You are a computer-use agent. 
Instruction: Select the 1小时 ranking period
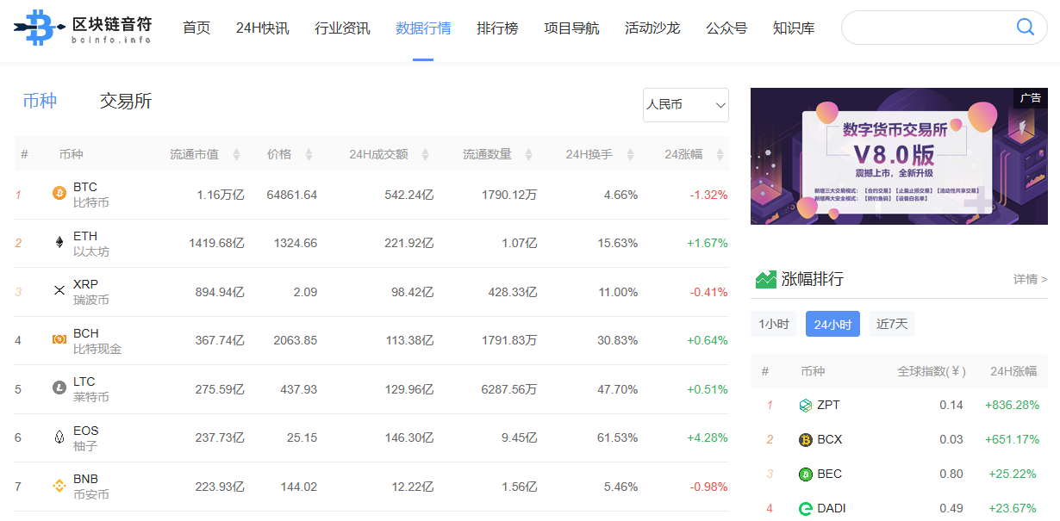pos(773,324)
